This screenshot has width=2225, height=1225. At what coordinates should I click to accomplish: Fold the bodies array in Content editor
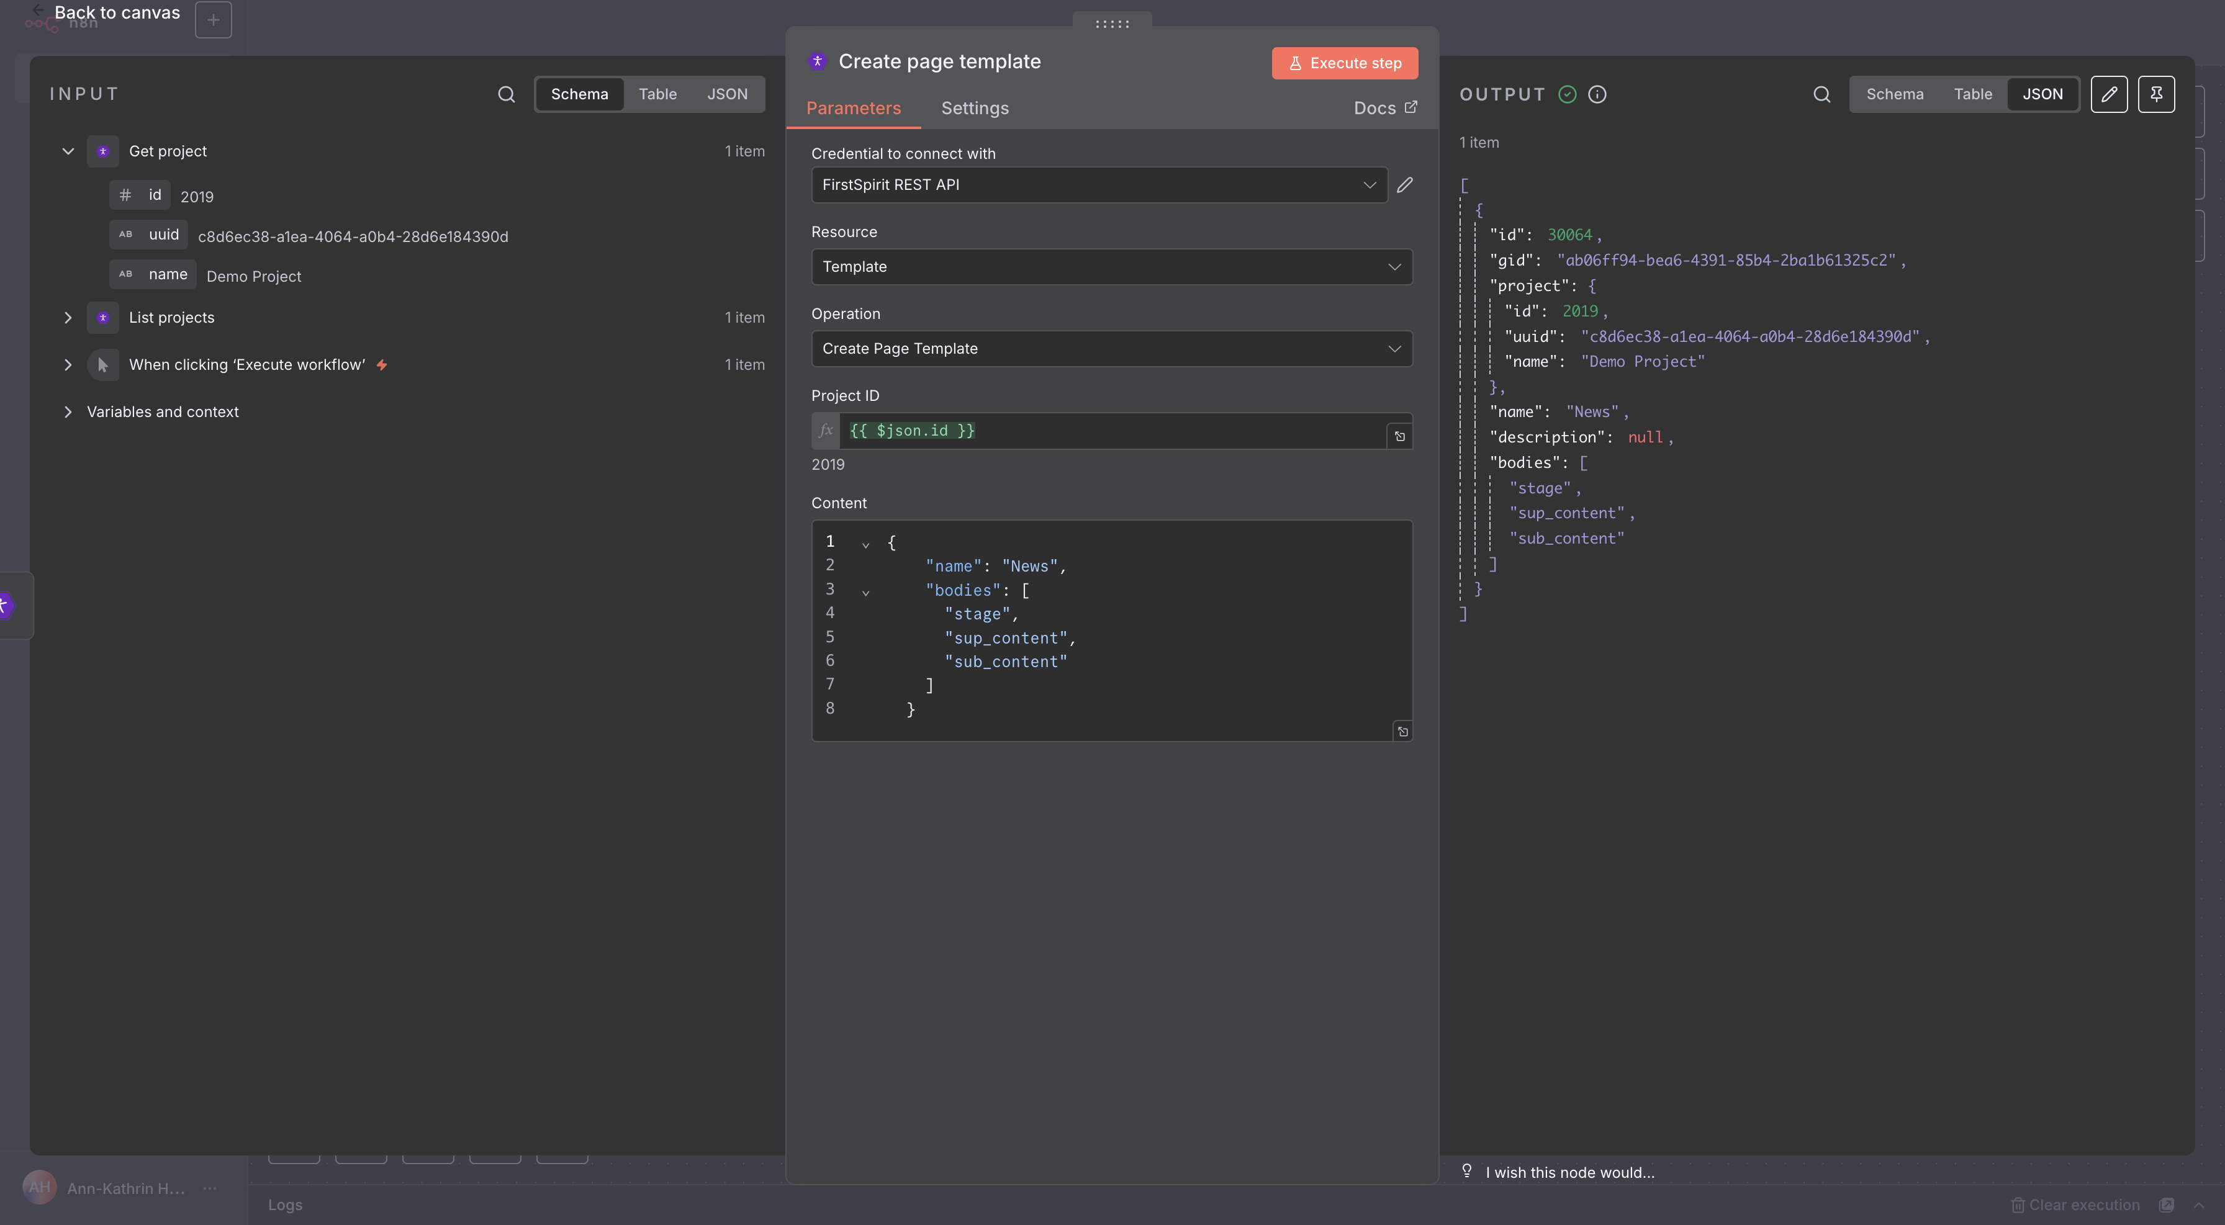tap(865, 592)
